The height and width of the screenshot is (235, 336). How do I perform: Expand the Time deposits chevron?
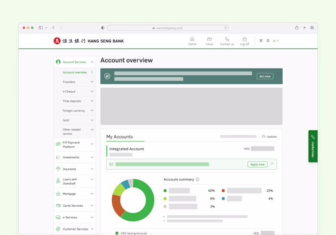[92, 101]
